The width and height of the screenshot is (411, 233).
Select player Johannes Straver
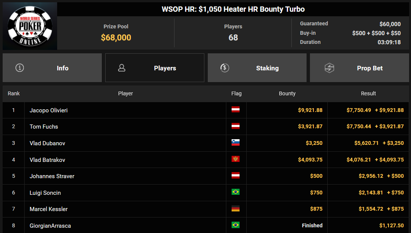click(52, 176)
